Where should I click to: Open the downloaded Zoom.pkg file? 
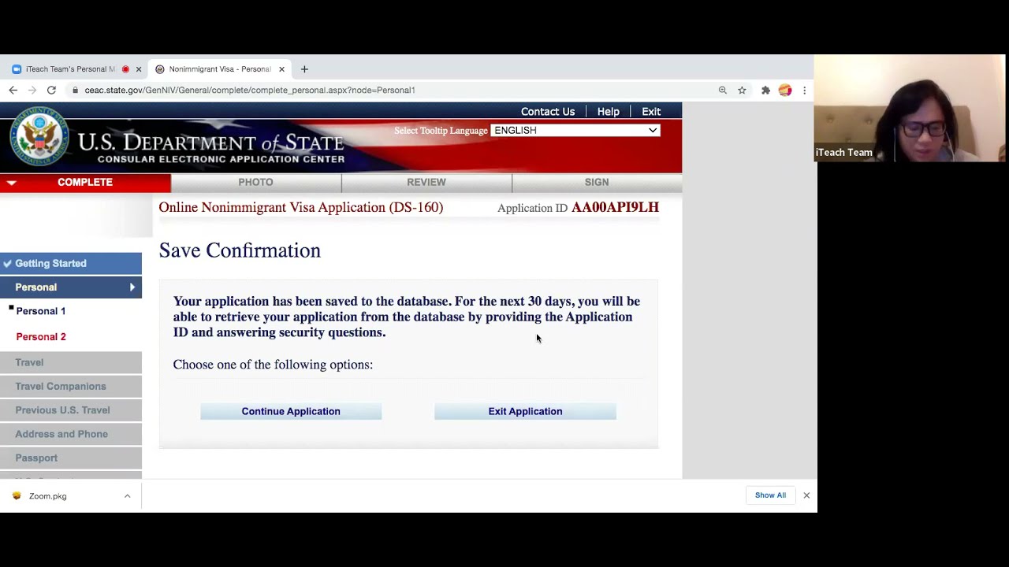pos(47,496)
